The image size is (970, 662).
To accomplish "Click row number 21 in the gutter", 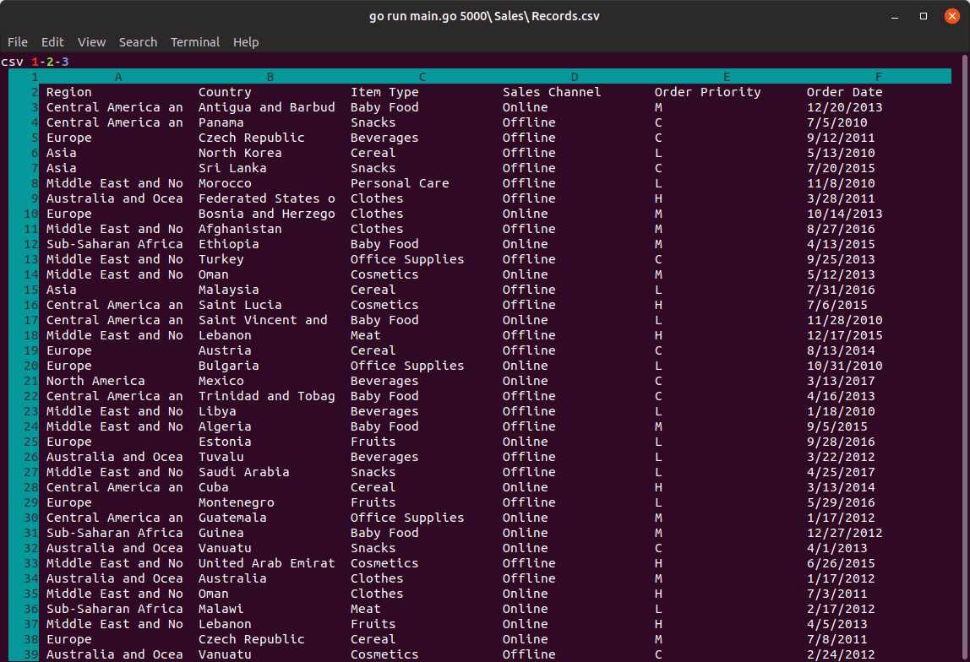I will (x=31, y=381).
